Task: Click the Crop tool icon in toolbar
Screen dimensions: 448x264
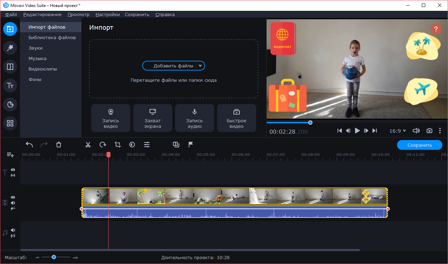Action: (117, 145)
